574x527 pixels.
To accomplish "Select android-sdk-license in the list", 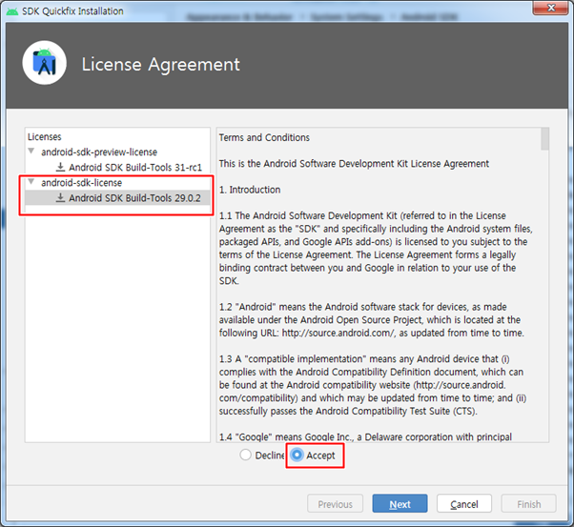I will (82, 183).
